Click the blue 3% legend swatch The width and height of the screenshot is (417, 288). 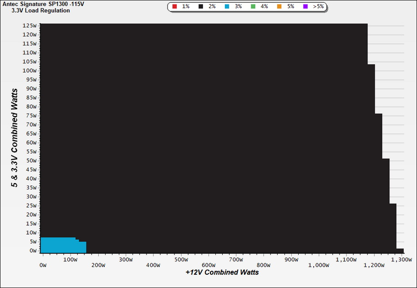coord(227,7)
